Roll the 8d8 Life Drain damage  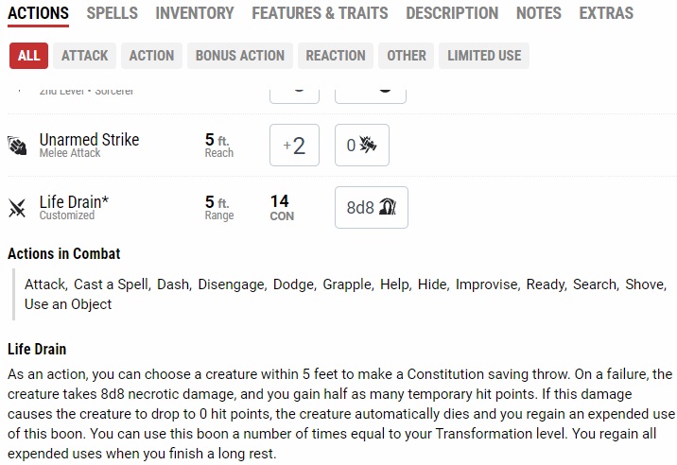372,207
